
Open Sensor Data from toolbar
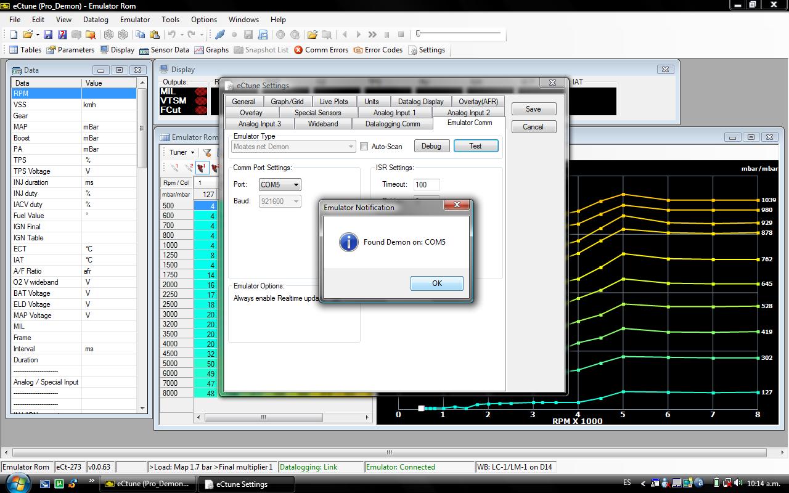[164, 50]
